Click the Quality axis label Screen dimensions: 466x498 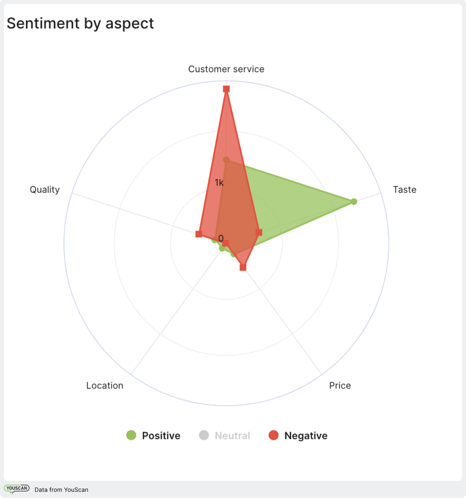45,190
